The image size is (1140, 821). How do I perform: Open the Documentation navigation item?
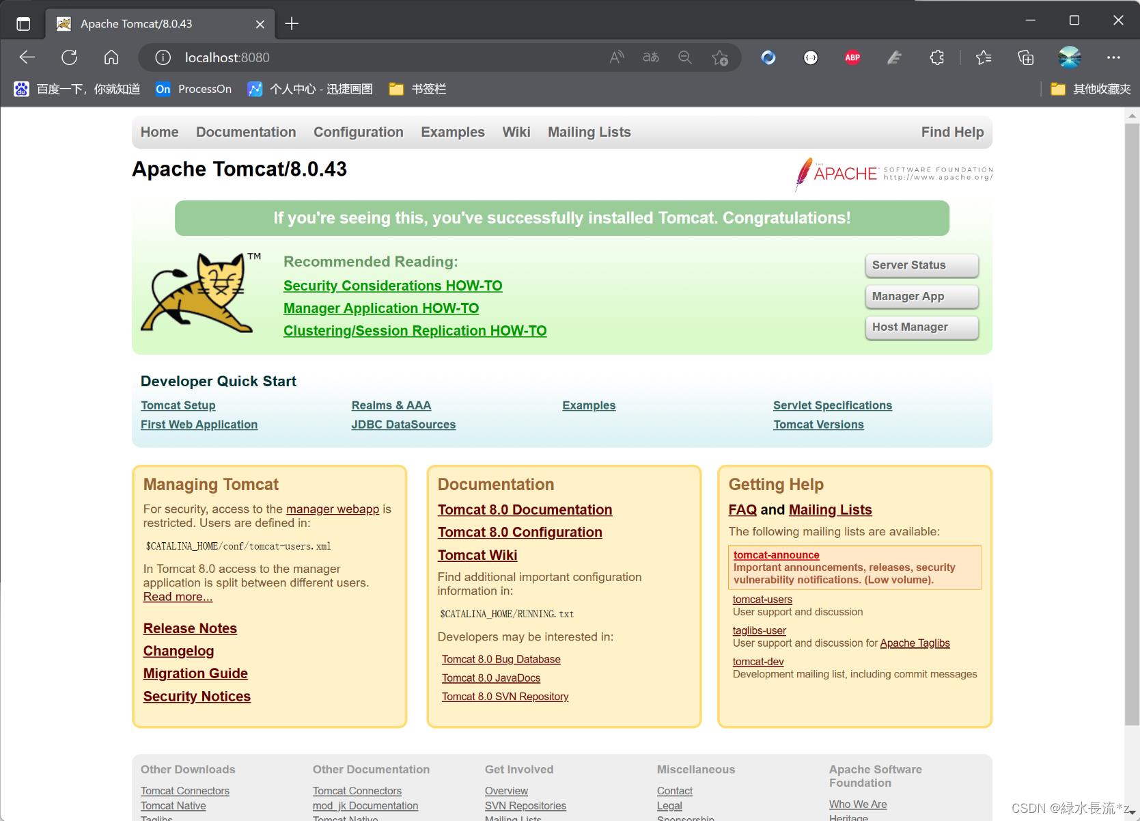tap(246, 132)
